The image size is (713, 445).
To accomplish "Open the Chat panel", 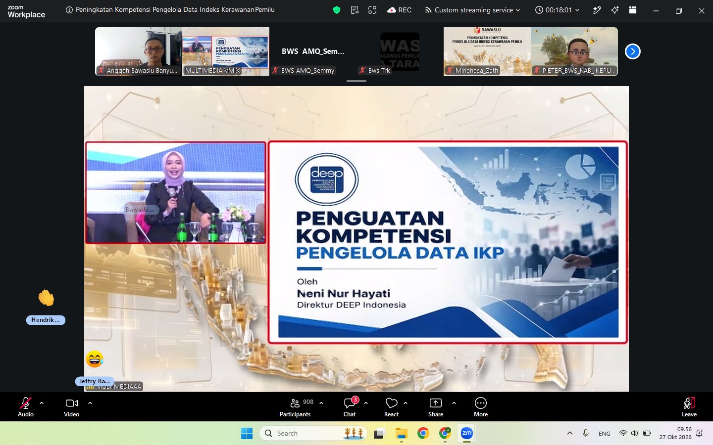I will coord(350,407).
